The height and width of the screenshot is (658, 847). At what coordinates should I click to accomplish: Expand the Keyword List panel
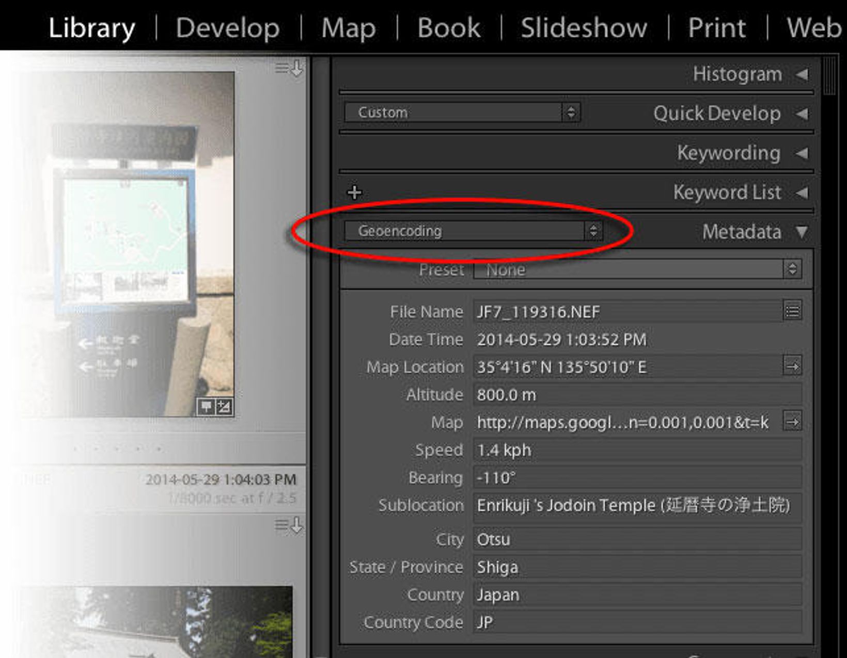pyautogui.click(x=802, y=192)
